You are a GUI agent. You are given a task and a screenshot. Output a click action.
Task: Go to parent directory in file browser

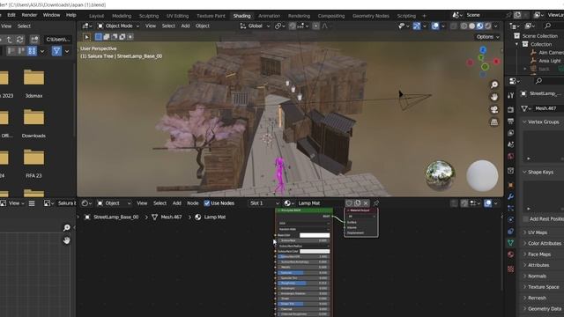click(10, 39)
